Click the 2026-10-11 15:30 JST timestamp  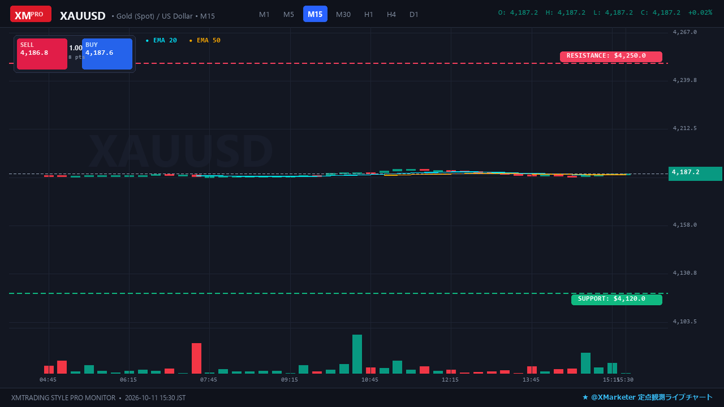pos(155,398)
